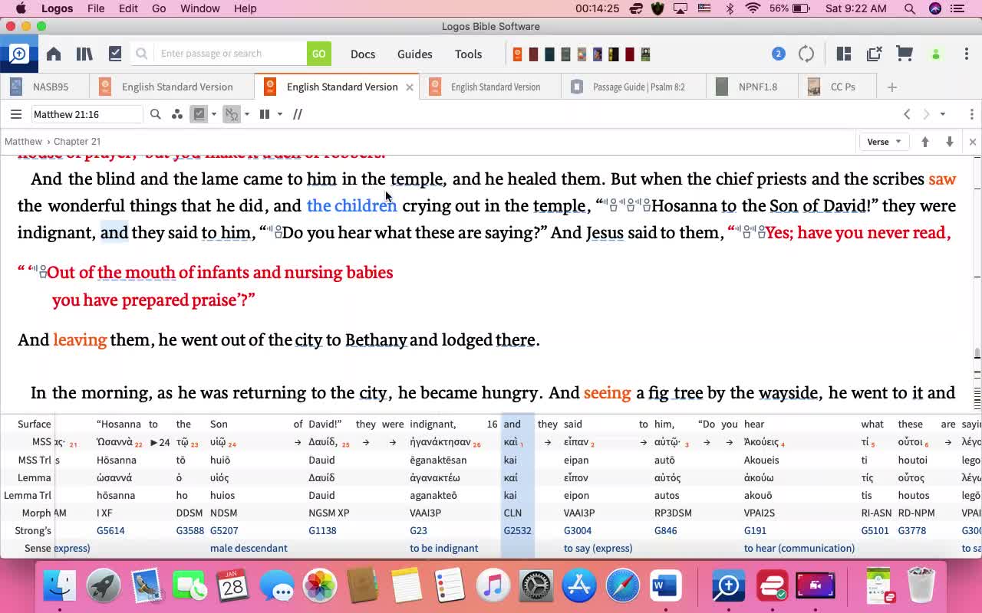This screenshot has width=982, height=613.
Task: Open the visual filters three-dots icon
Action: tap(177, 114)
